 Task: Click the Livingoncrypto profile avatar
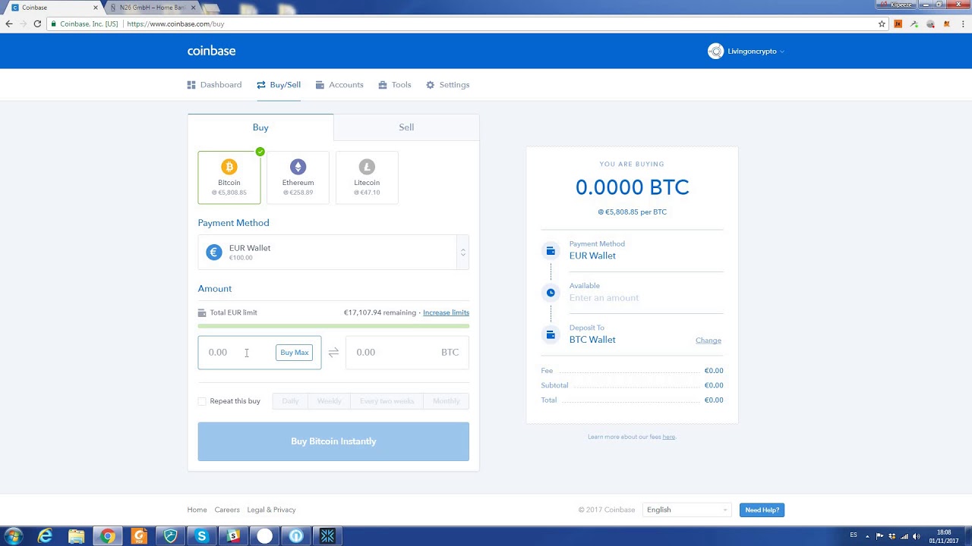(715, 51)
